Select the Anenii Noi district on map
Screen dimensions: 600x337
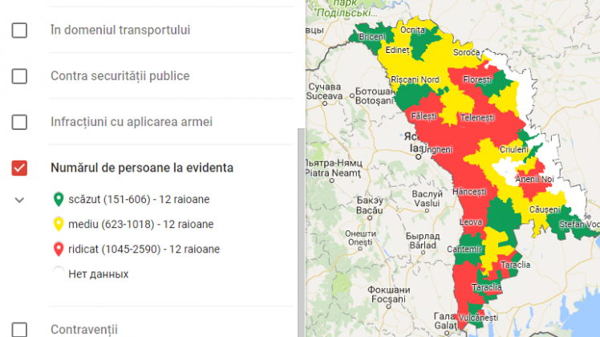point(534,179)
